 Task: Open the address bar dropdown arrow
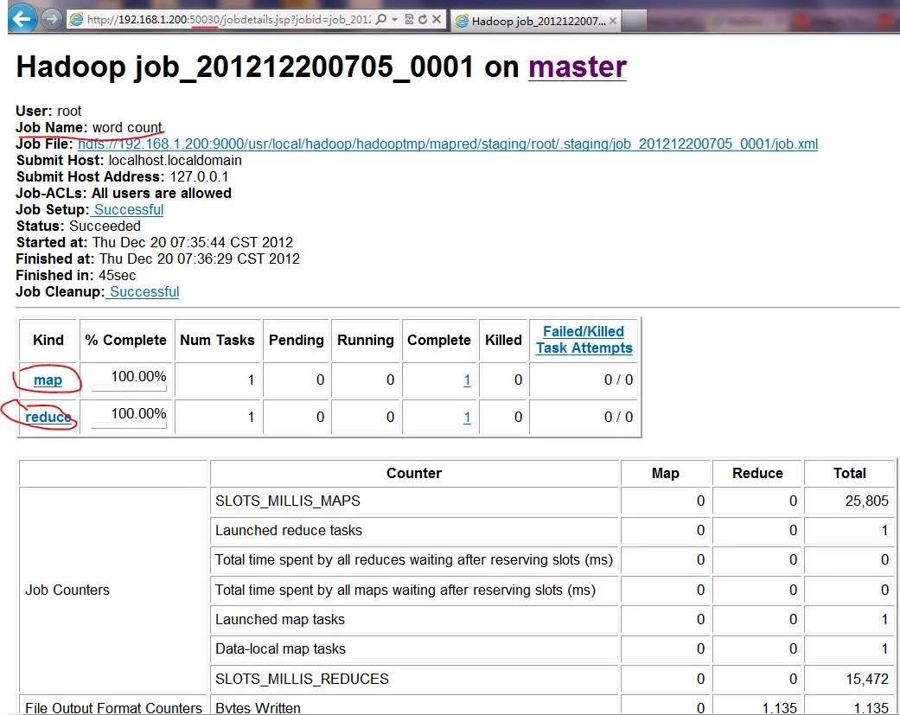[x=395, y=19]
